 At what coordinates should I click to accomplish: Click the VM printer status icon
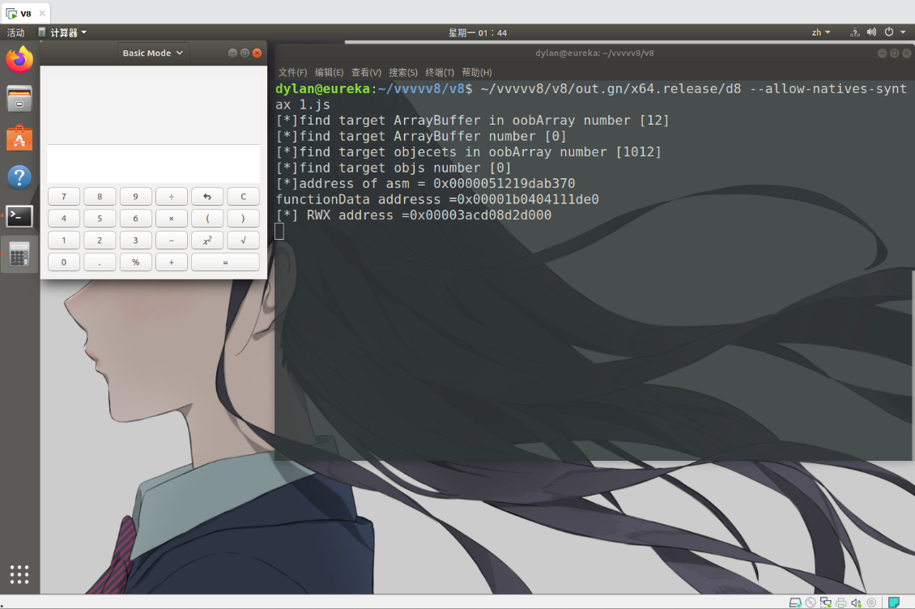pyautogui.click(x=841, y=603)
